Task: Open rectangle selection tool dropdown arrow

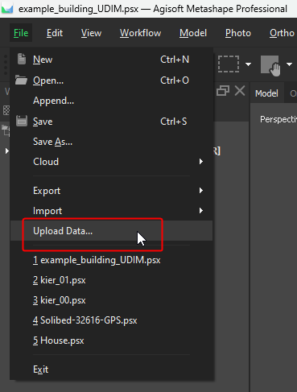Action: point(249,64)
